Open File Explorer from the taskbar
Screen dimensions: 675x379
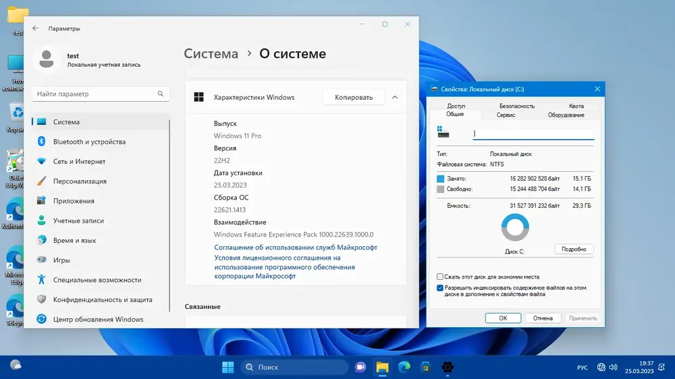click(x=382, y=367)
